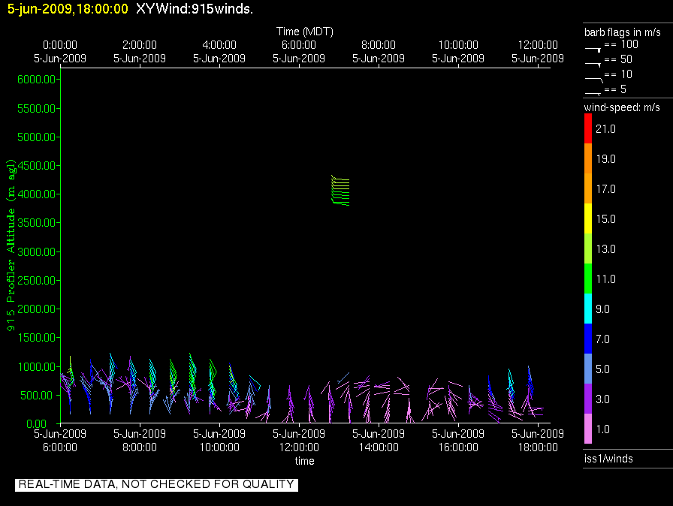Select the orange segment of the wind-speed color bar
This screenshot has width=673, height=506.
point(589,159)
